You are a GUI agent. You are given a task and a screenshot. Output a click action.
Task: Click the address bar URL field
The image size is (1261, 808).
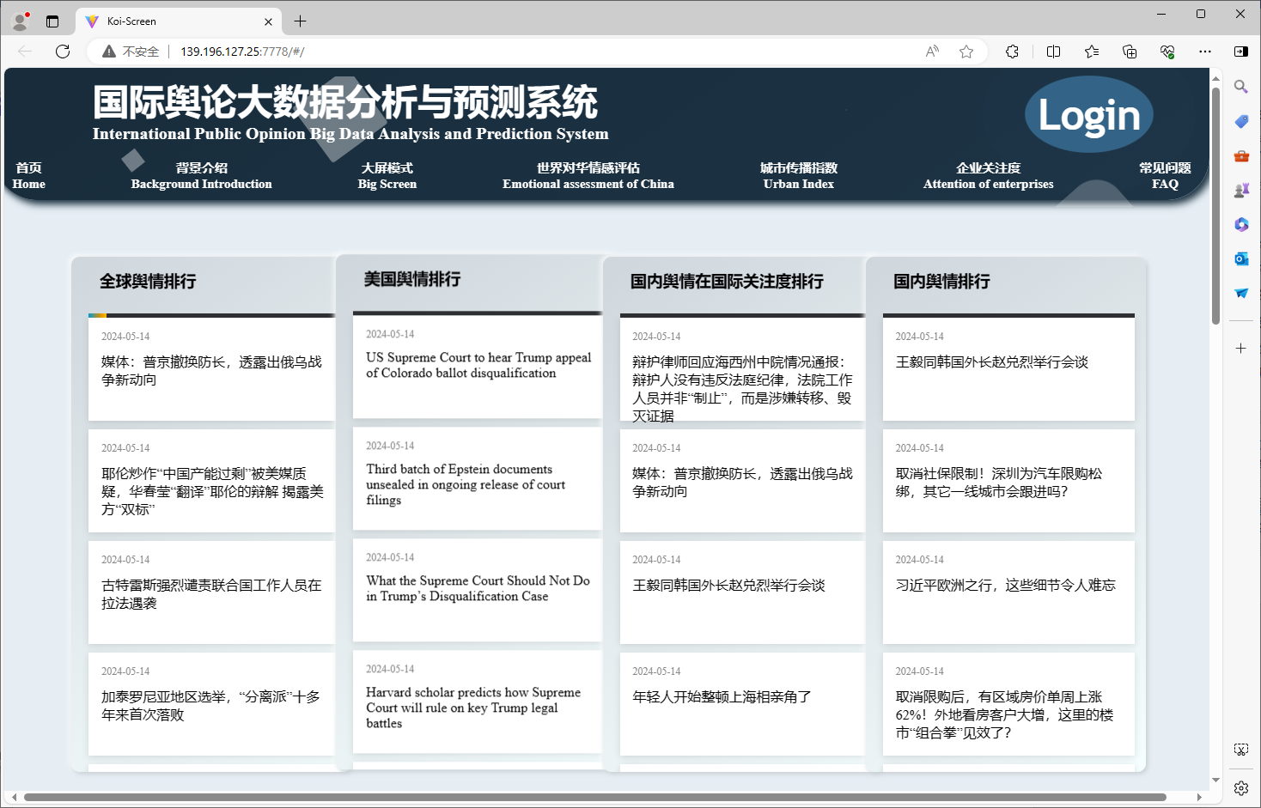(x=515, y=52)
